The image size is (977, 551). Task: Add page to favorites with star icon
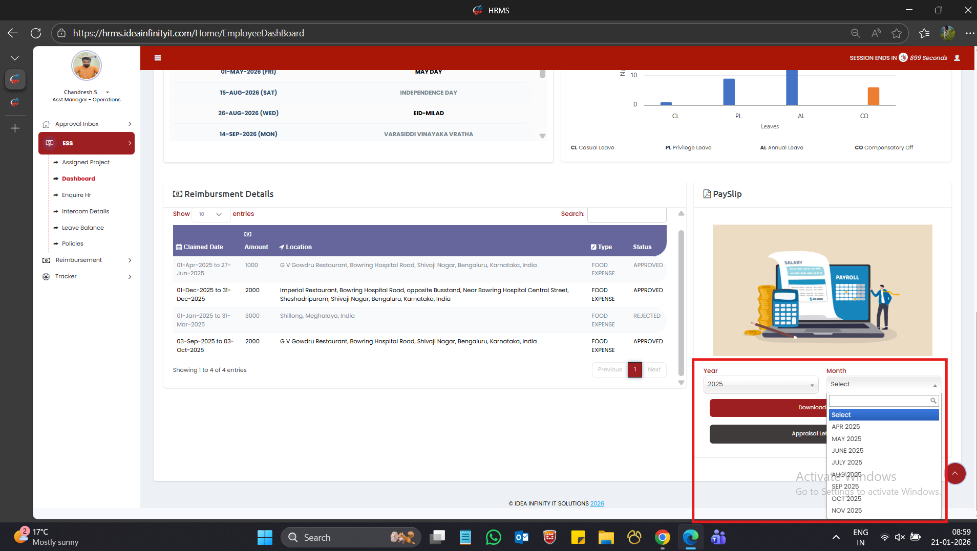tap(896, 33)
